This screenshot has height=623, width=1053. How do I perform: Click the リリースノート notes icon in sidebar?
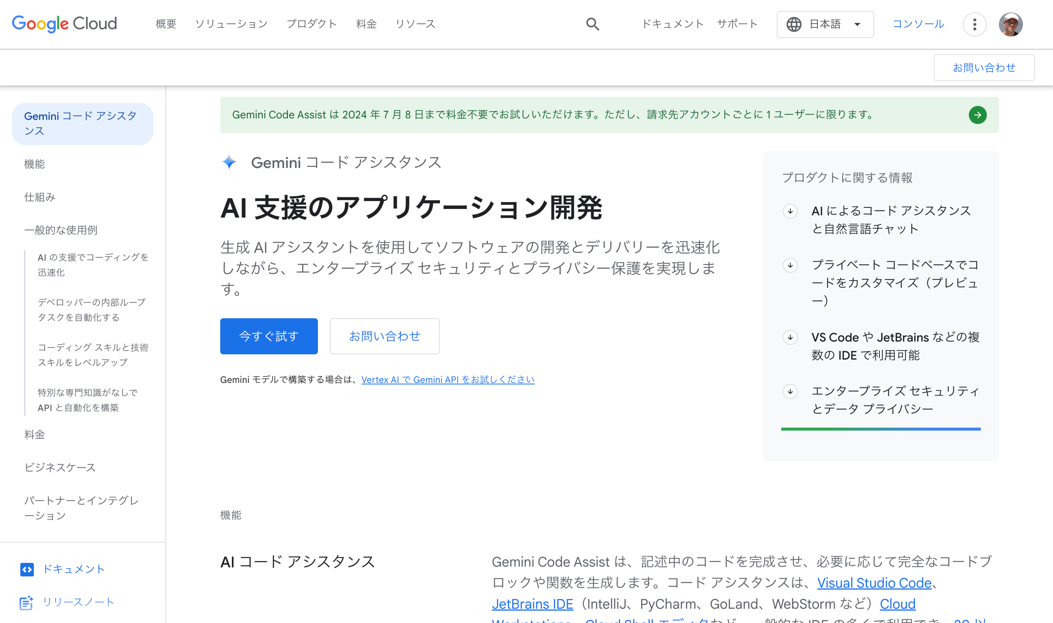coord(26,602)
